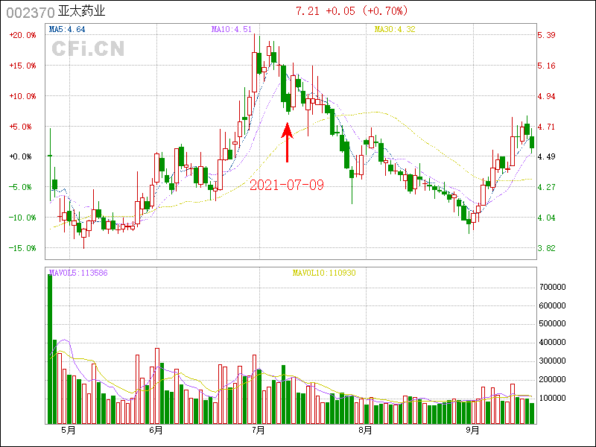Click the 7月 month label on time axis

pos(259,430)
